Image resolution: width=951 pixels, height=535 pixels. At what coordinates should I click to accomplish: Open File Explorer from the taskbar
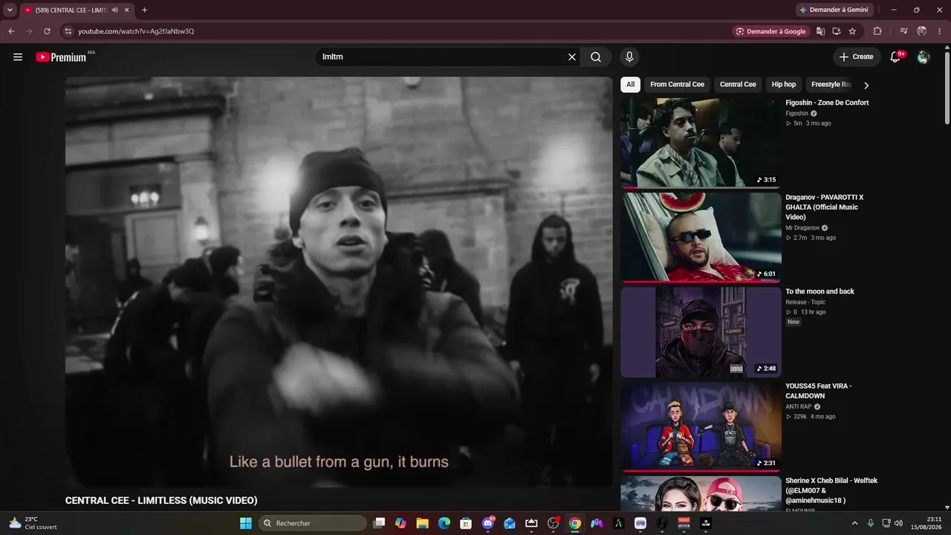[422, 523]
